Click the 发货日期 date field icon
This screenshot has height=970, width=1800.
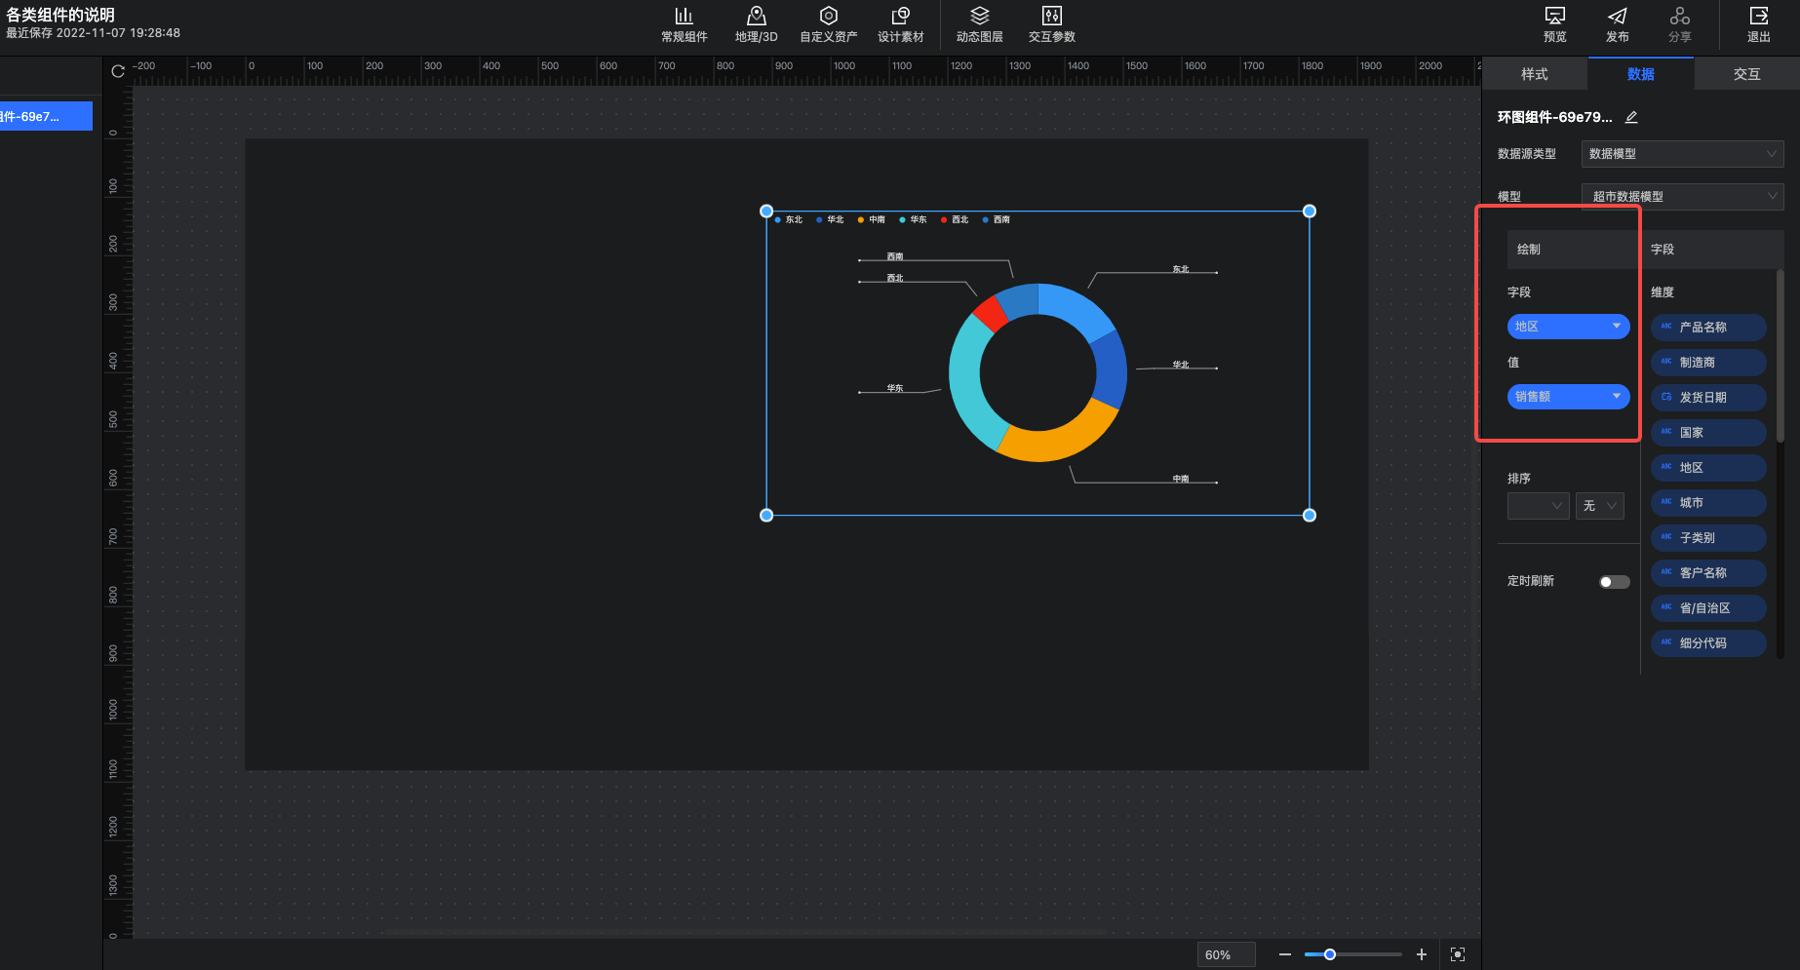click(x=1666, y=397)
